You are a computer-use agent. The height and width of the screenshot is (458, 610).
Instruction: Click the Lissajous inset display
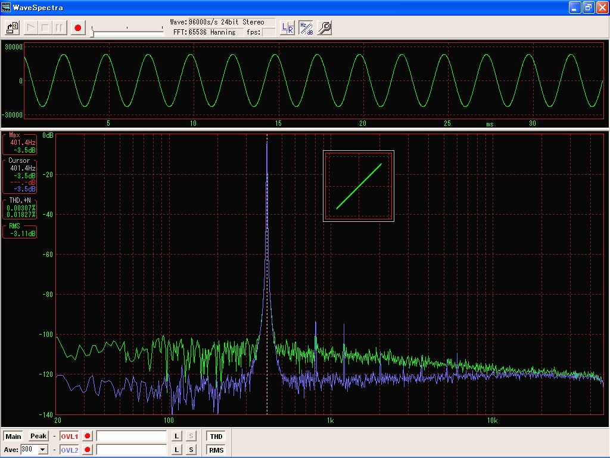pos(358,186)
